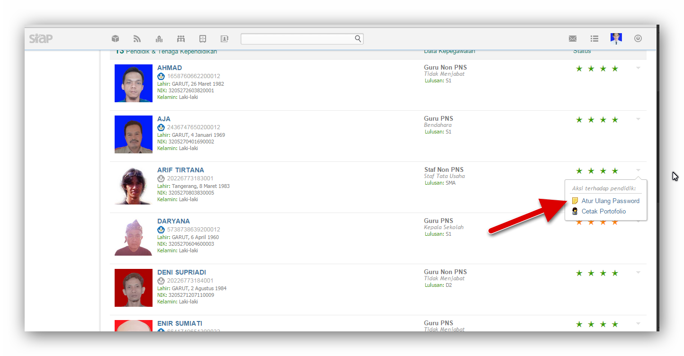Click 'Lulusan: SMA' text
The image size is (684, 356).
(x=440, y=183)
